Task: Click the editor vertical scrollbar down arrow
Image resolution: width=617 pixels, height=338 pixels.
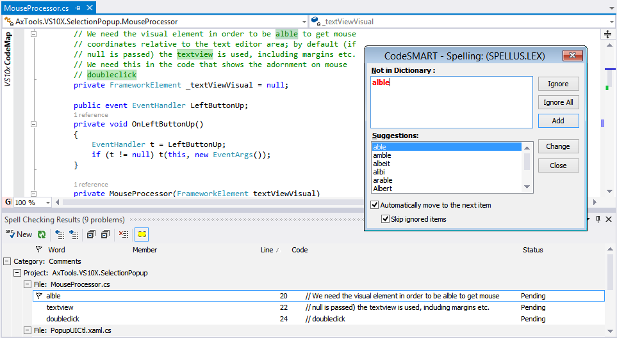Action: [609, 191]
